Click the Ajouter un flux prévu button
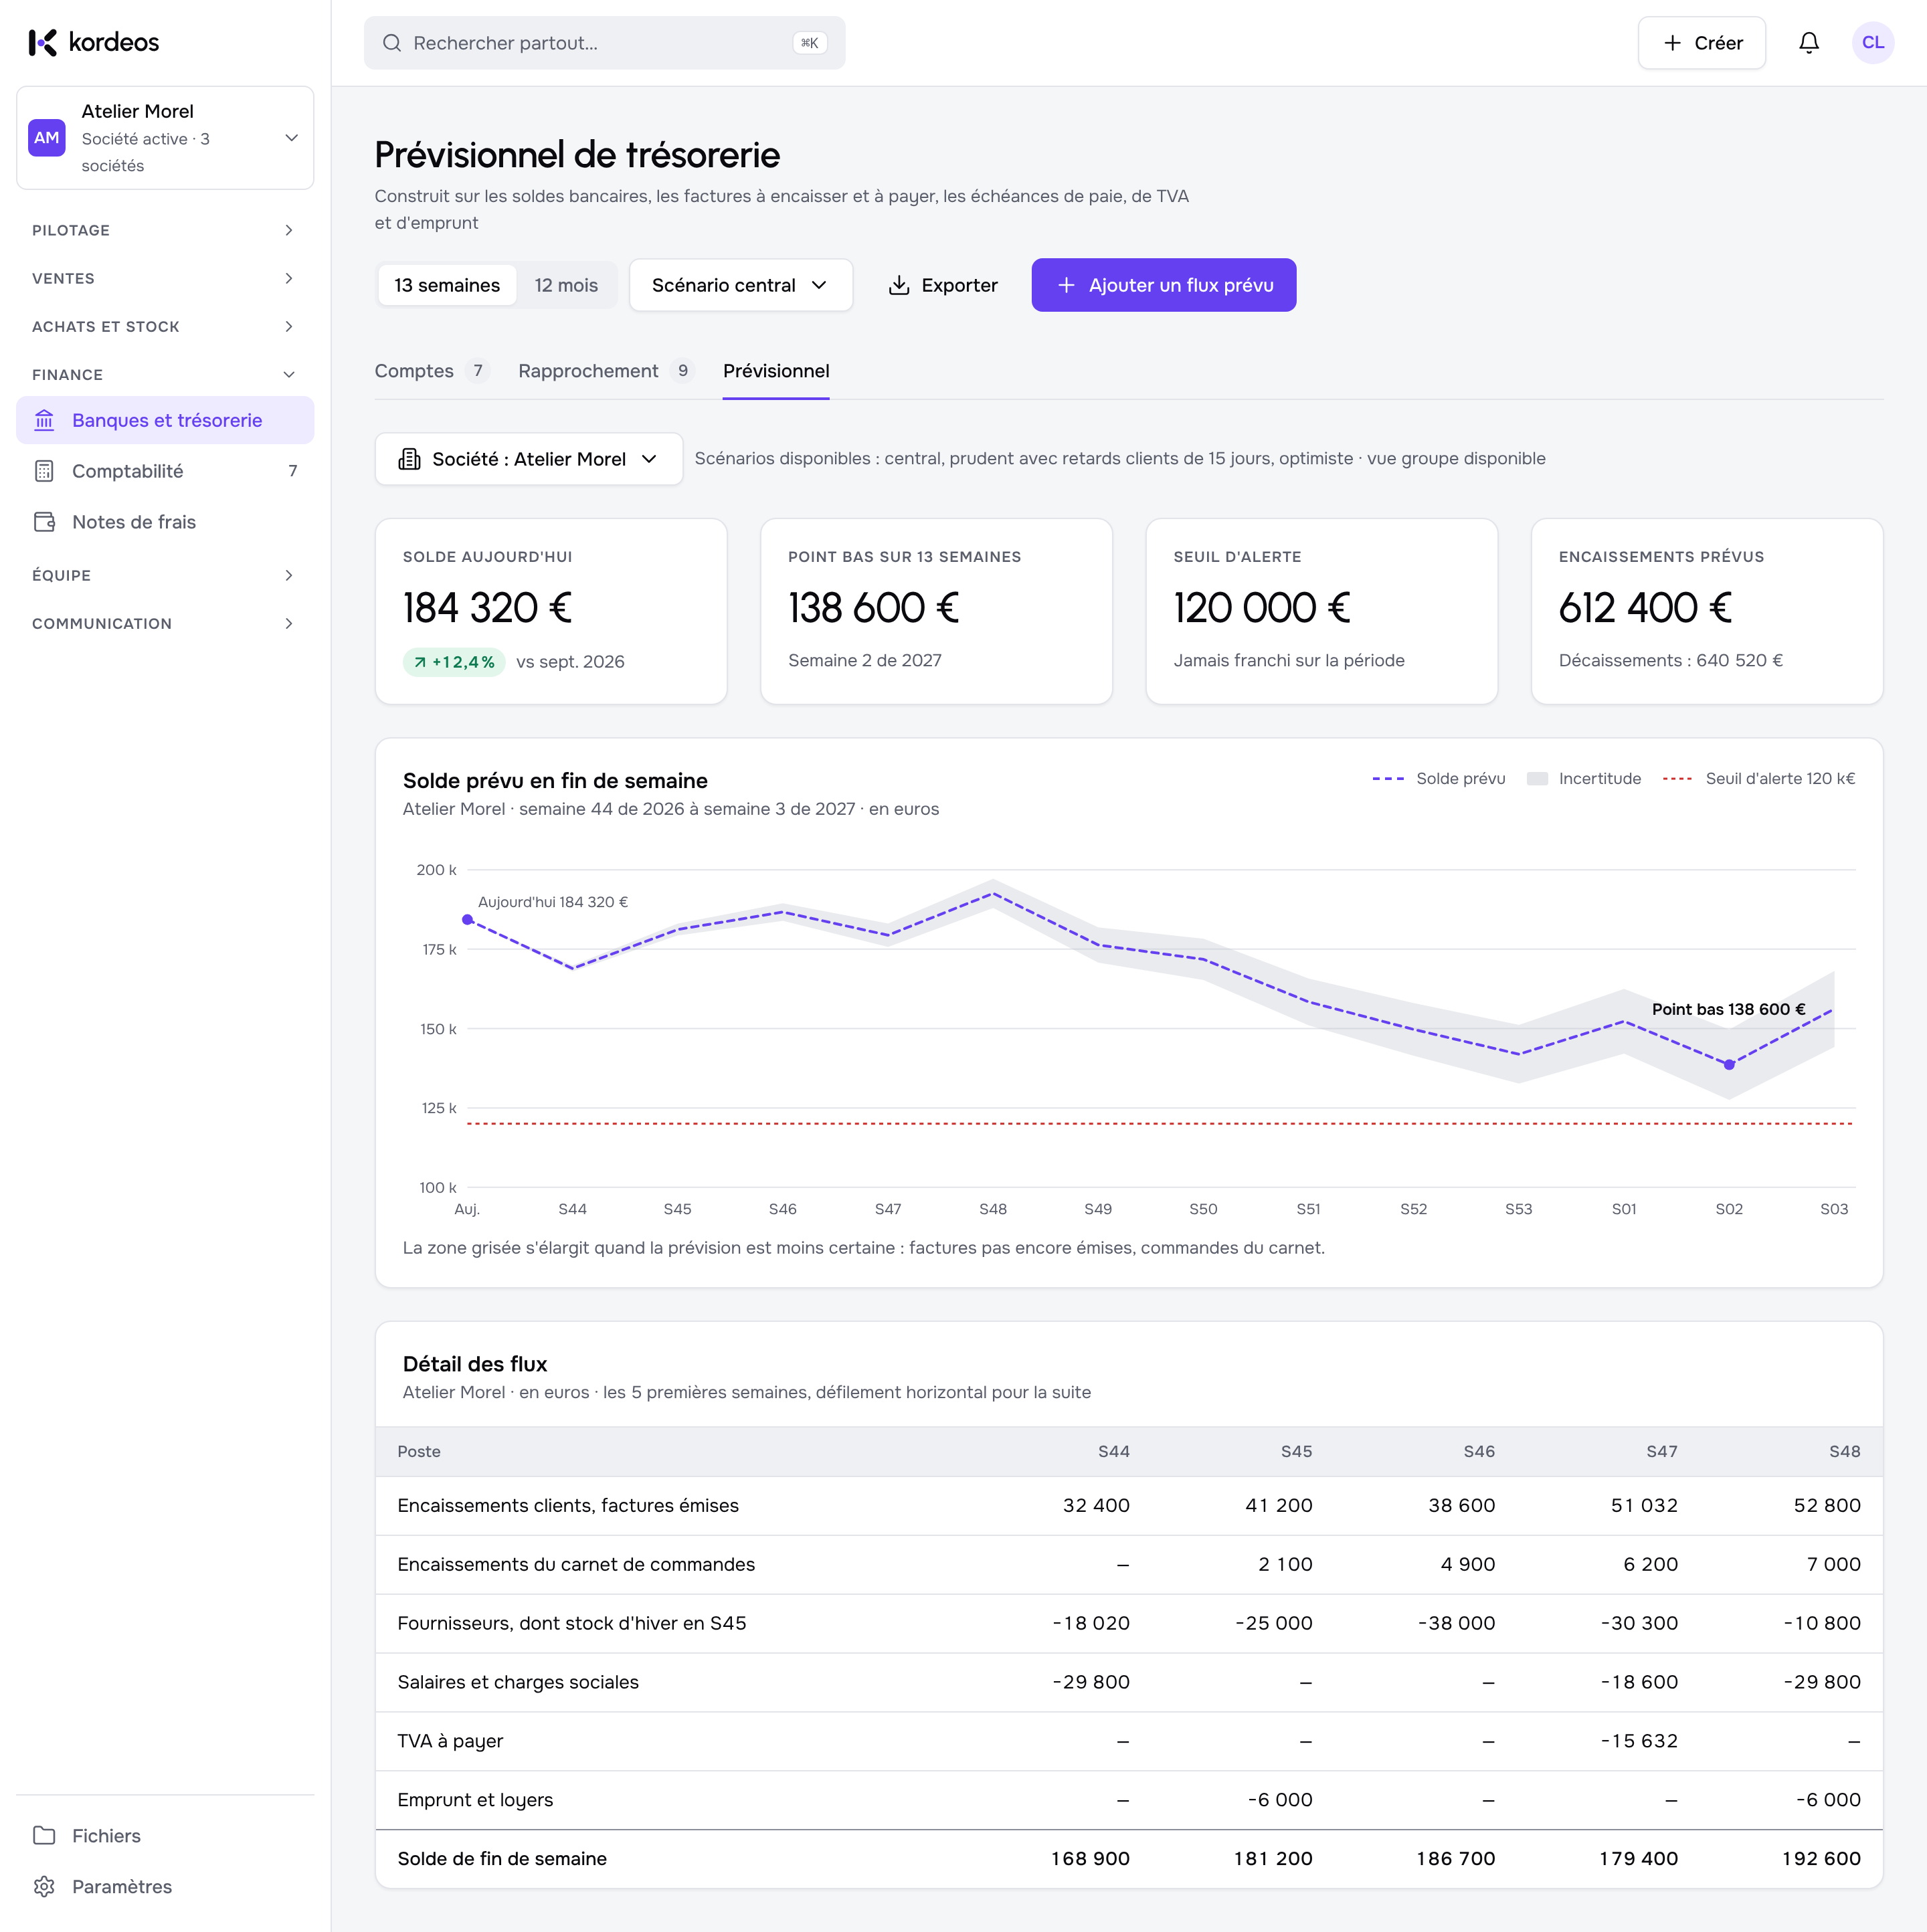The image size is (1927, 1932). coord(1164,285)
